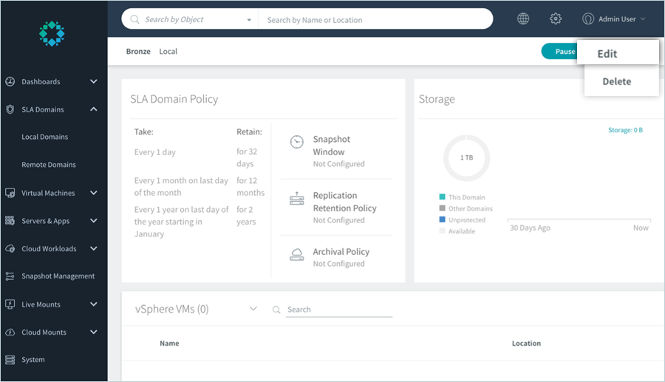Click the SLA Domain Policy heading

tap(174, 99)
